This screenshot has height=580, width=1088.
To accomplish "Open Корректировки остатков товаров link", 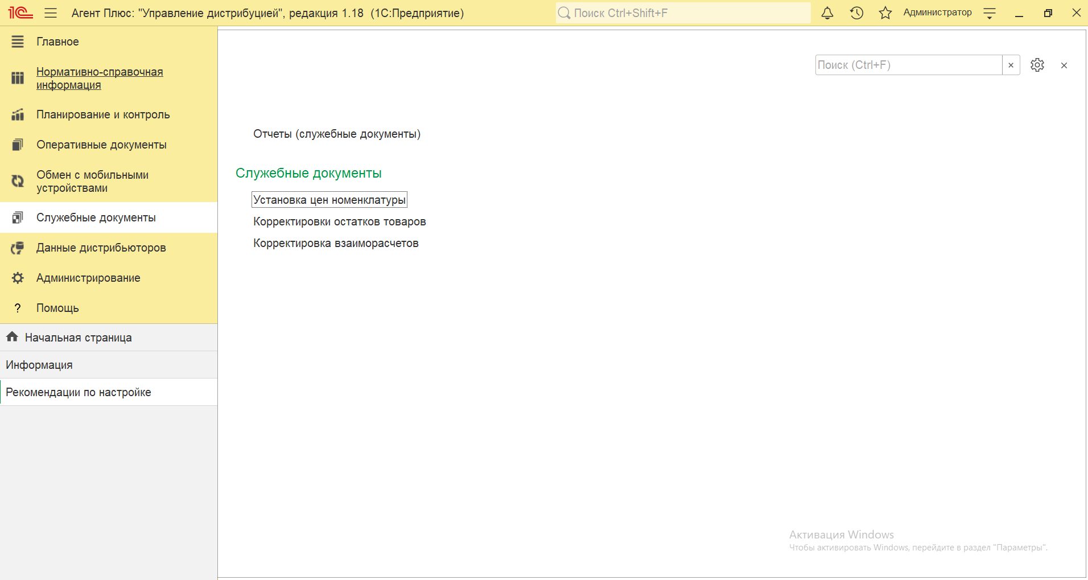I will click(339, 221).
